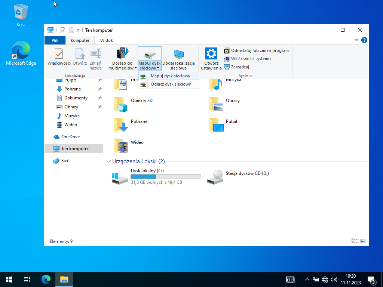
Task: Switch to the Widok ribbon tab
Action: 106,40
